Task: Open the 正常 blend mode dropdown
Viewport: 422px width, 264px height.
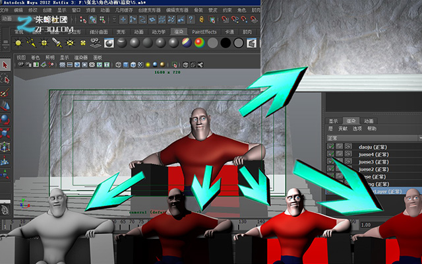Action: tap(374, 138)
